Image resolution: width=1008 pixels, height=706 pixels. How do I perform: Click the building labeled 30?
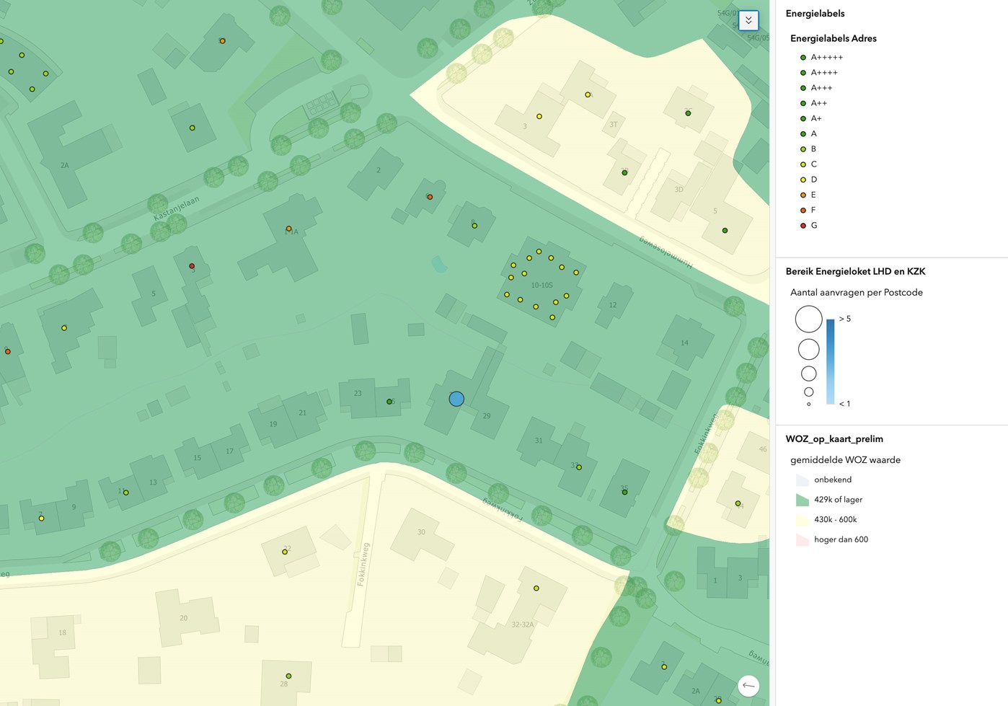(x=422, y=532)
